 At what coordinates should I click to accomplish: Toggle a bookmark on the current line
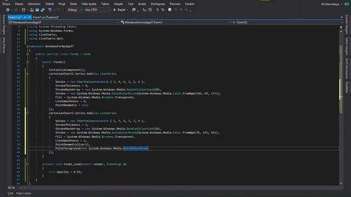169,10
